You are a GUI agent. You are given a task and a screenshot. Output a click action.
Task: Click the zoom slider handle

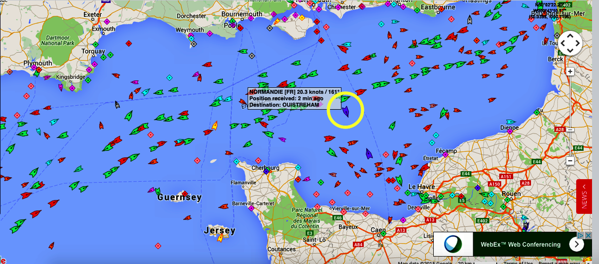click(x=570, y=130)
